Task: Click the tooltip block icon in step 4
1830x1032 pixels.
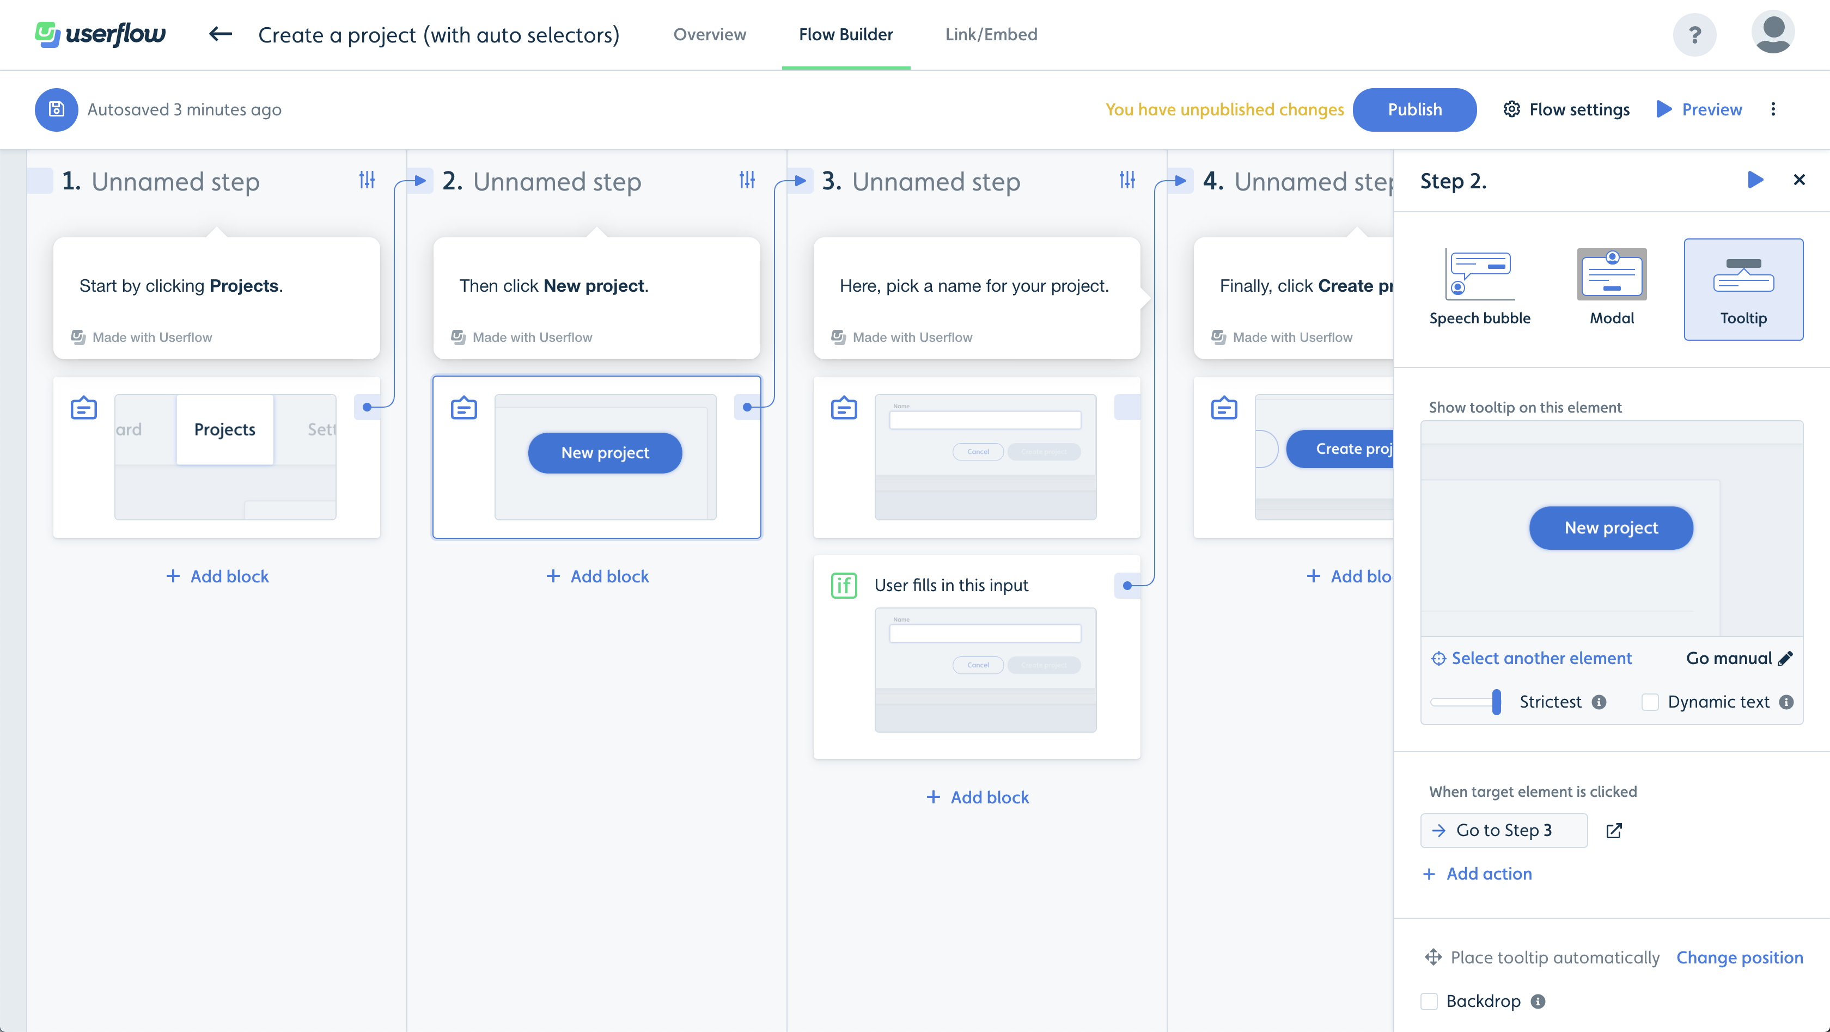Action: pyautogui.click(x=1224, y=408)
